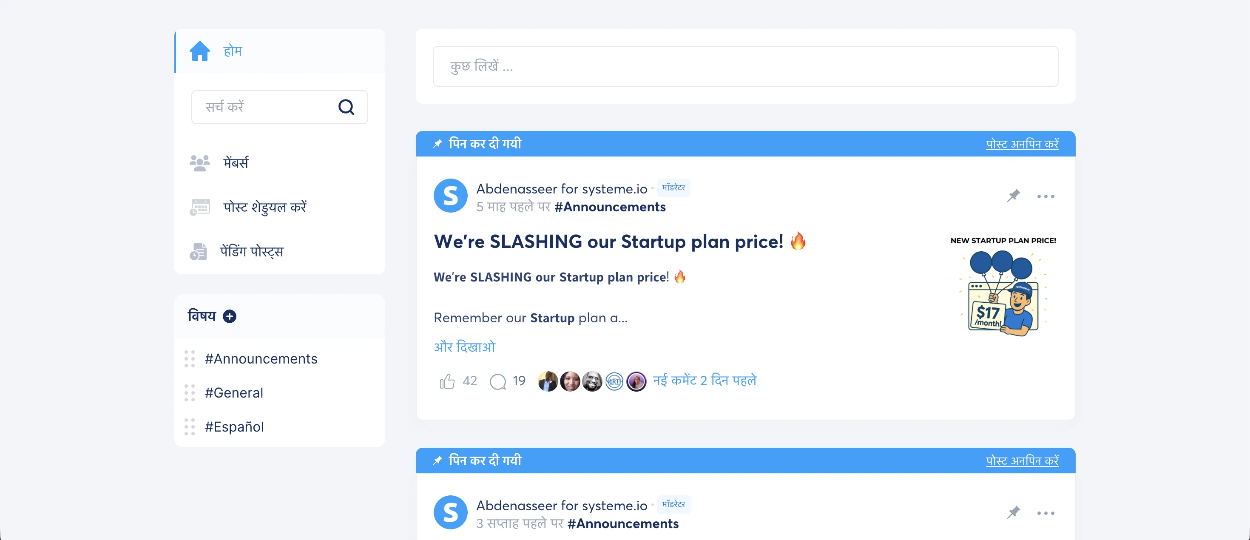This screenshot has width=1250, height=540.
Task: Open three-dots menu on Startup price post
Action: tap(1045, 196)
